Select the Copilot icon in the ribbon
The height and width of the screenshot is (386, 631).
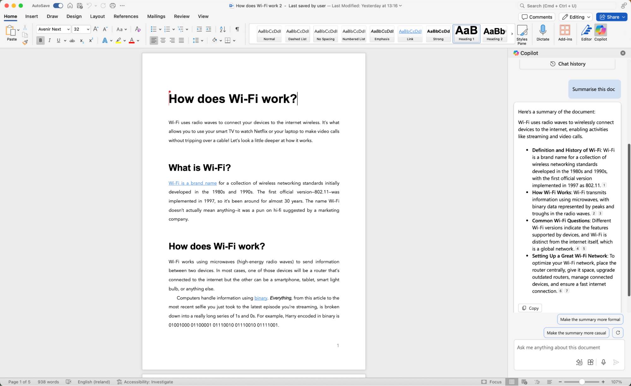tap(600, 33)
